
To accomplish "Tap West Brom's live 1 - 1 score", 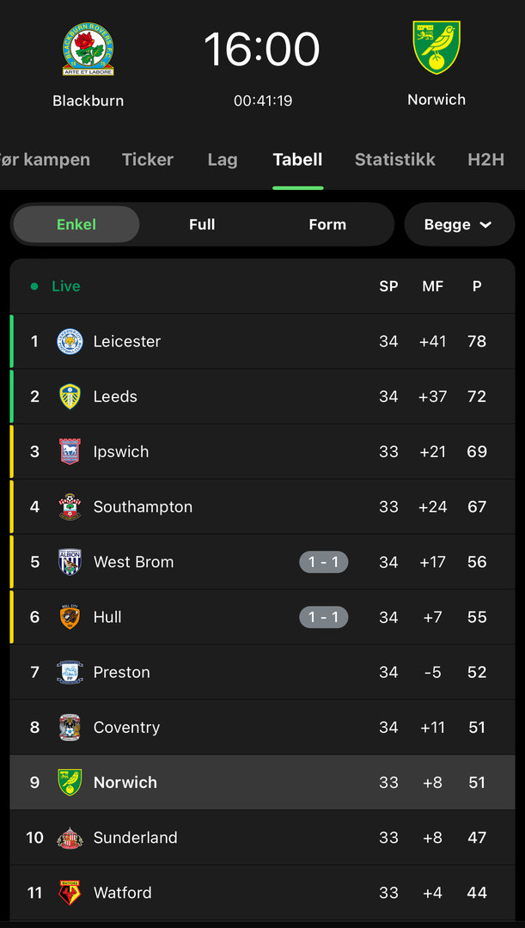I will point(324,562).
